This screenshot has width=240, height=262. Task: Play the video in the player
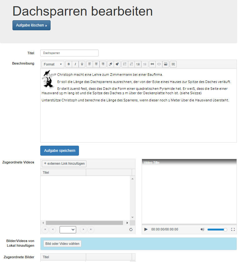[146, 229]
